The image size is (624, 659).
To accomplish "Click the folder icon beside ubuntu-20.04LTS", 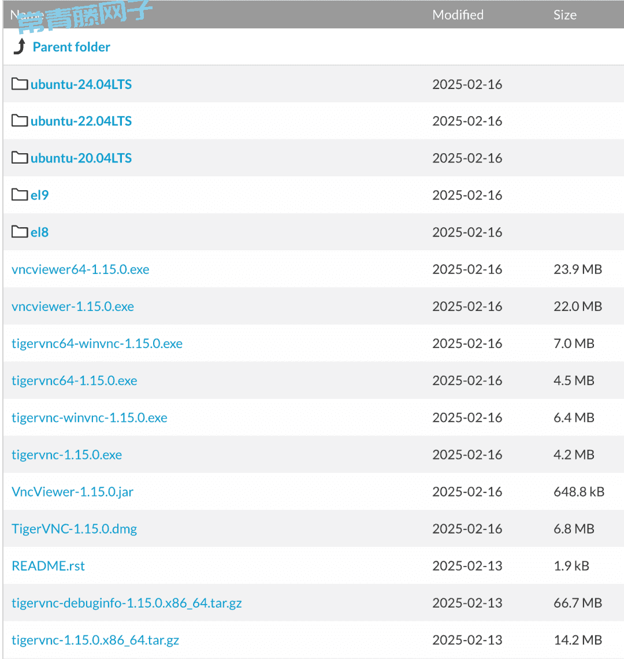I will pyautogui.click(x=19, y=158).
